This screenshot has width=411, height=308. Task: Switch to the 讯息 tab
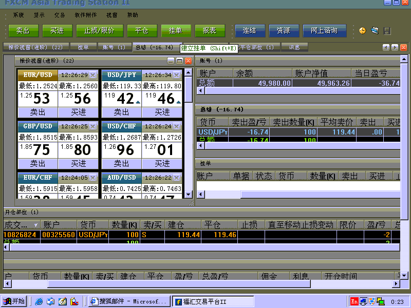coord(294,47)
